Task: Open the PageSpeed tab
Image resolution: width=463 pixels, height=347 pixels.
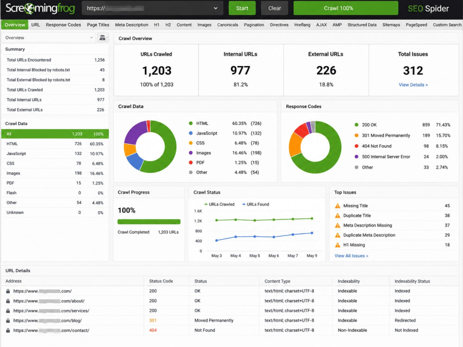Action: click(416, 25)
